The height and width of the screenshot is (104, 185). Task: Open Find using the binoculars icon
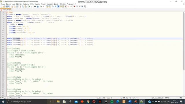click(35, 6)
